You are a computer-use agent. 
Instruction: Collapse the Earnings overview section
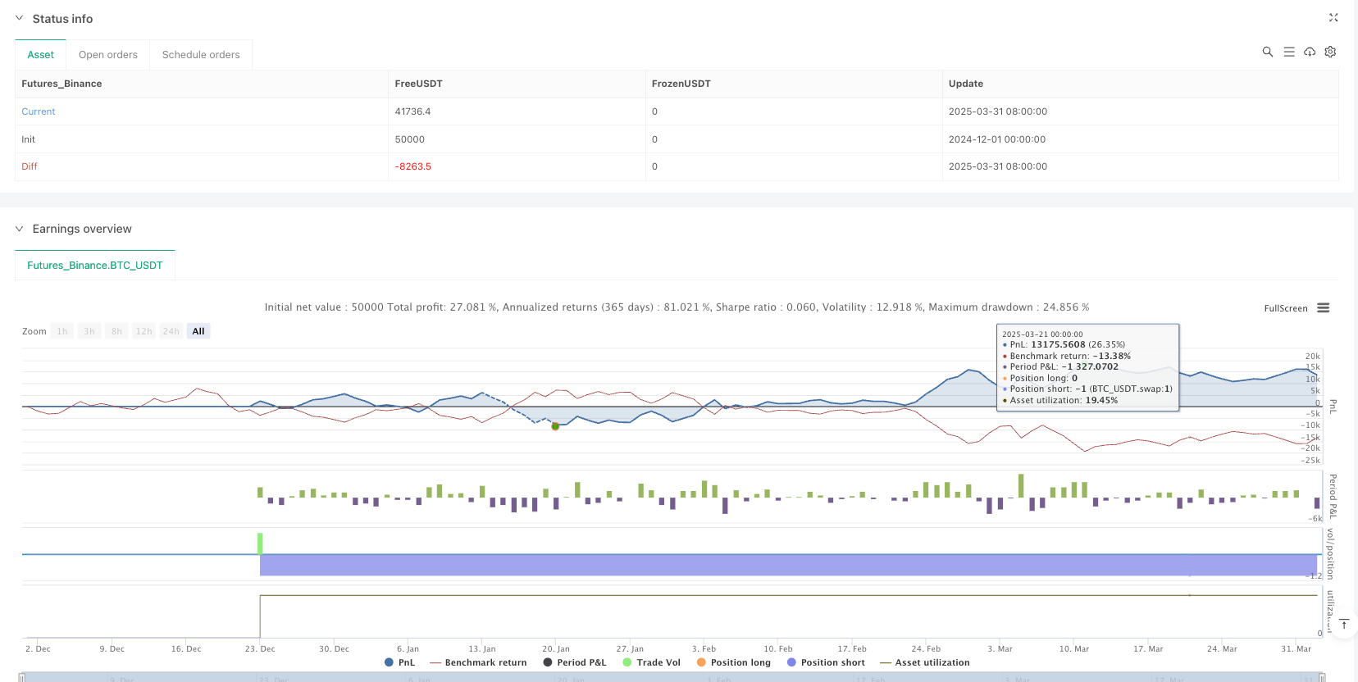coord(20,229)
